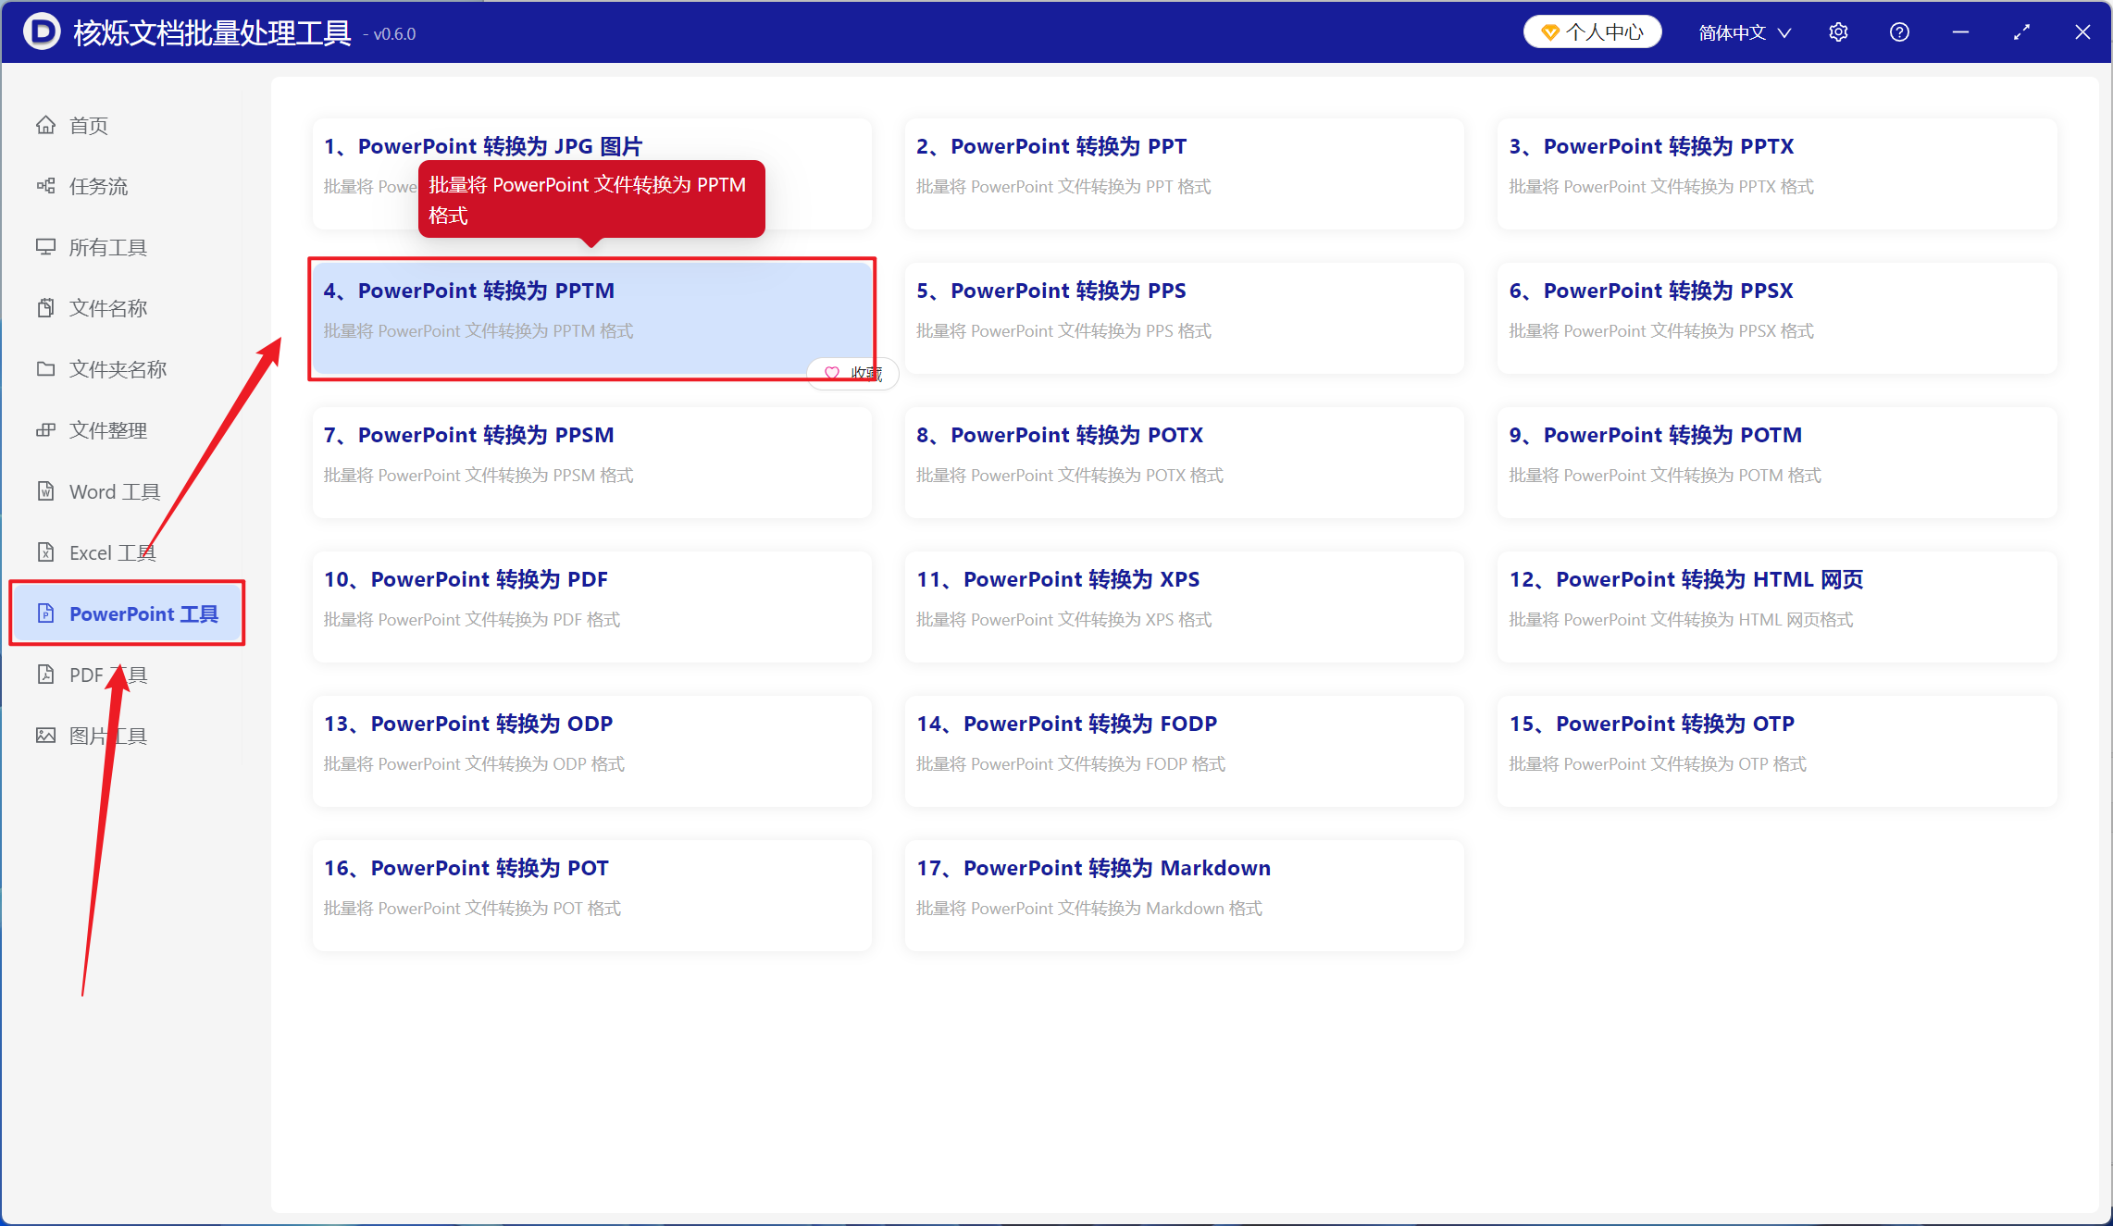This screenshot has width=2113, height=1226.
Task: Open PowerPoint 转换为 PPSX card
Action: point(1777,317)
